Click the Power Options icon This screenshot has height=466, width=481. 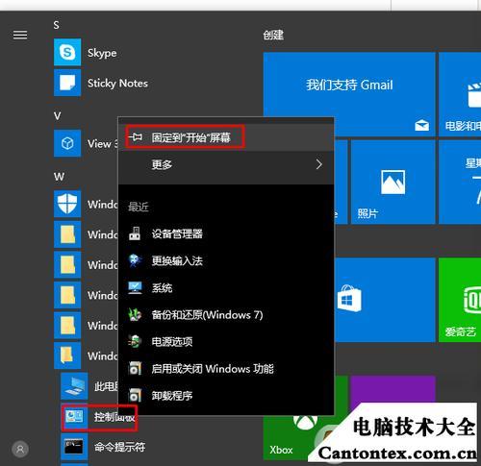[x=135, y=341]
